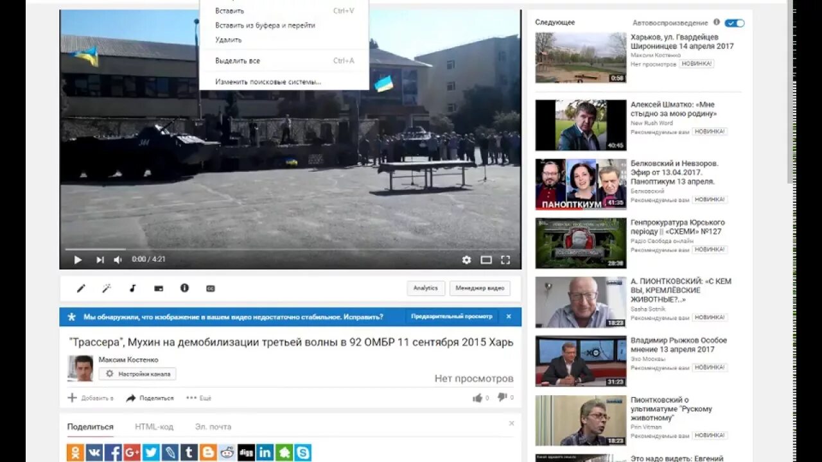Share on Twitter
This screenshot has height=462, width=822.
click(x=151, y=452)
